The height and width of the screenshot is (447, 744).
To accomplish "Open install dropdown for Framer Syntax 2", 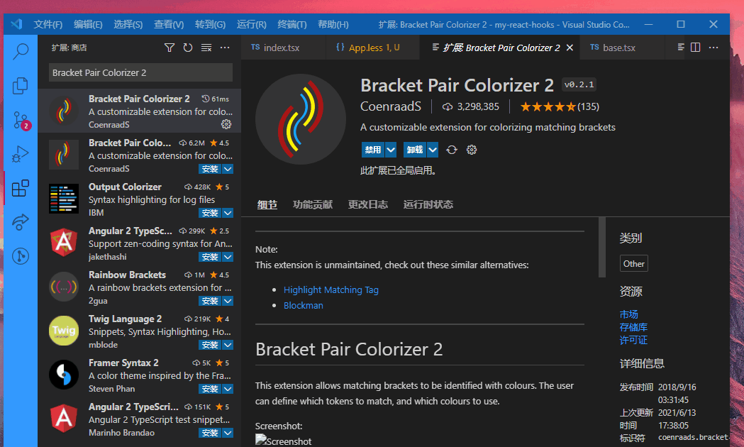I will [x=228, y=389].
